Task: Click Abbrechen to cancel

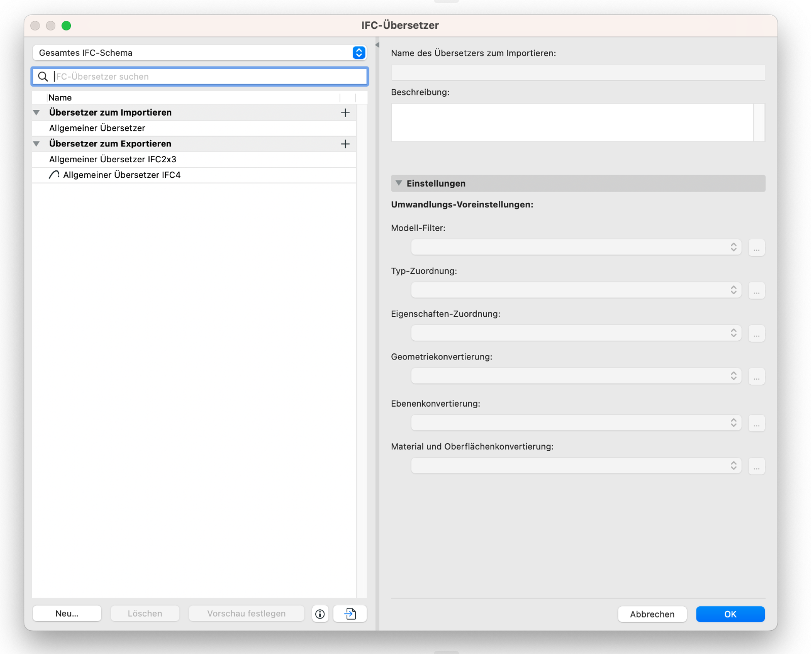Action: (652, 614)
